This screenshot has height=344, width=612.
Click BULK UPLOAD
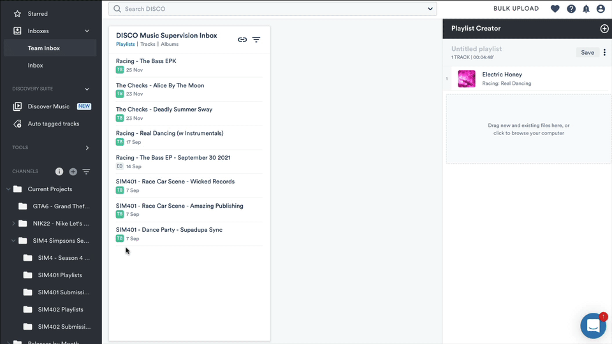point(516,8)
